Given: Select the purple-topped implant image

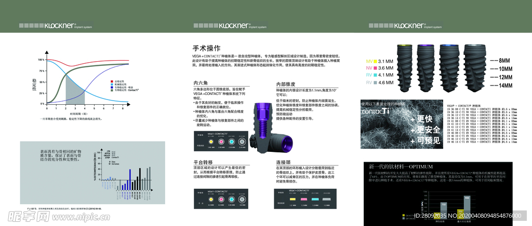Looking at the screenshot, I should point(427,68).
